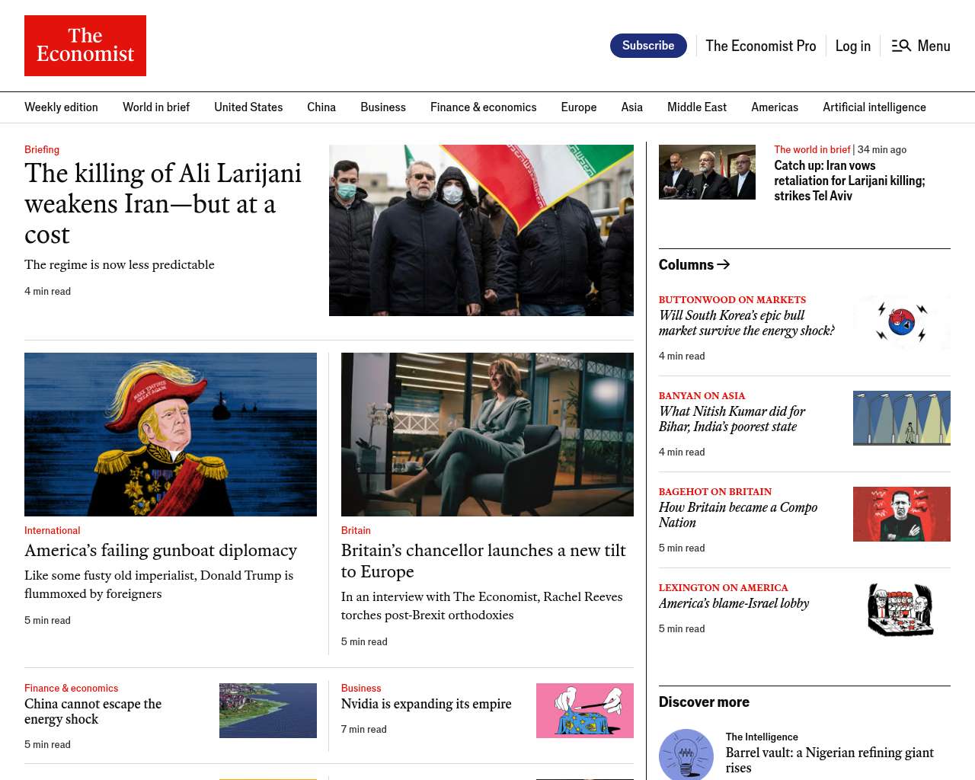
Task: Read Catch up: Iran vows retaliation
Action: pos(849,181)
